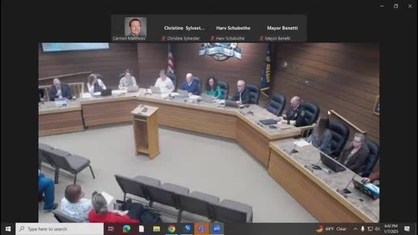Select Carmen Matthews' video thumbnail
Viewport: 418px width, 235px height.
(x=135, y=27)
